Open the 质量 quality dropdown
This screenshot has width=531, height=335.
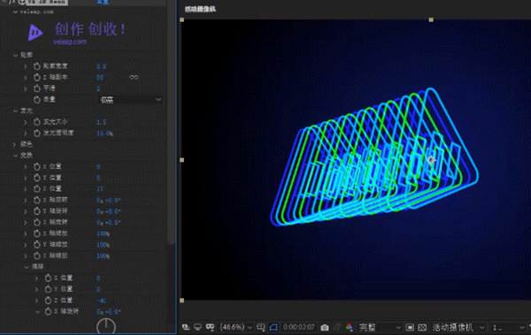pos(130,100)
